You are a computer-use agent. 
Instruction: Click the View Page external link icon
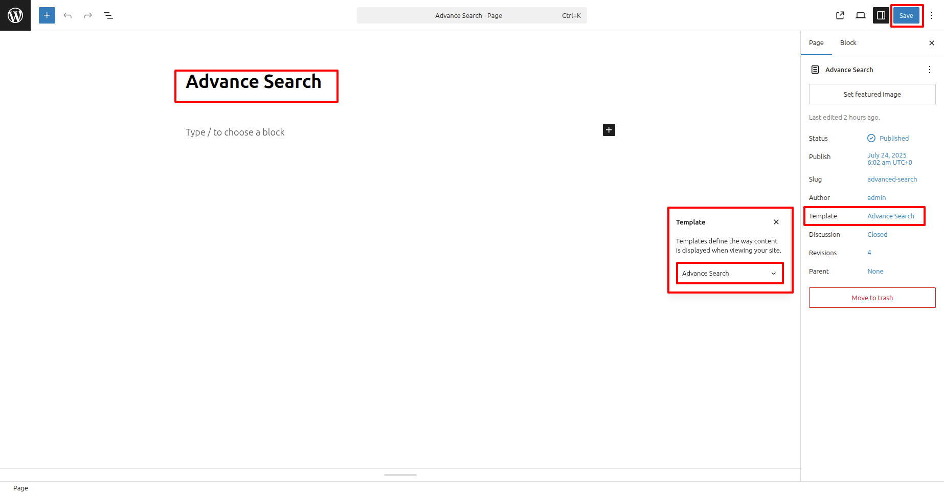point(840,15)
